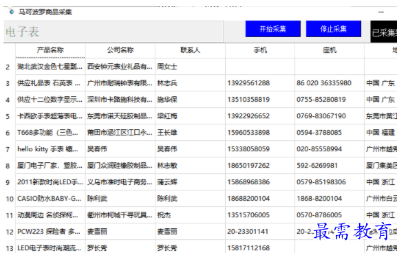This screenshot has width=397, height=253.
Task: Select cell 东莞市诺天硅胶制品...
Action: 120,116
